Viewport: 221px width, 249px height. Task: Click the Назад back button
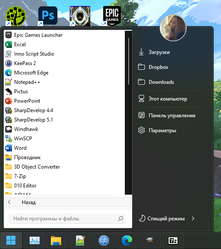tap(68, 202)
